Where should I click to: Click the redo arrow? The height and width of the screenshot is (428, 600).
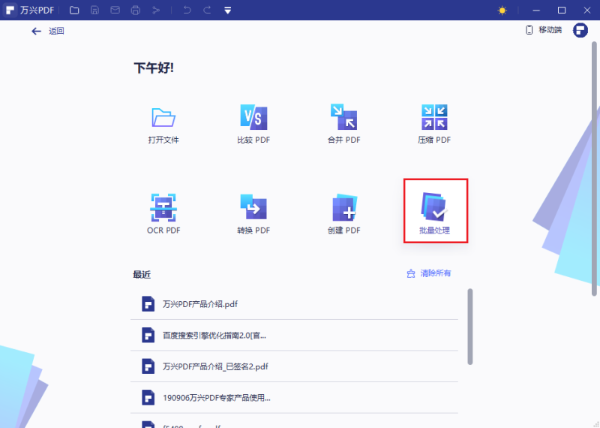click(207, 11)
